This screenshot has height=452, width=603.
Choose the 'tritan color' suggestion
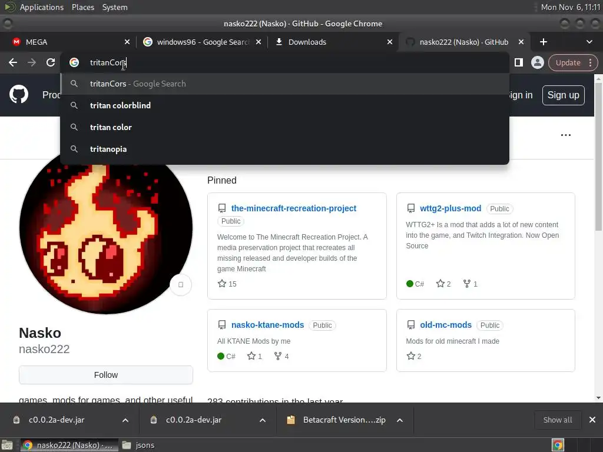point(284,127)
